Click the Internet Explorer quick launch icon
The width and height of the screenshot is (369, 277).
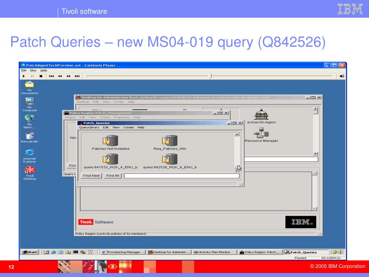pos(53,252)
